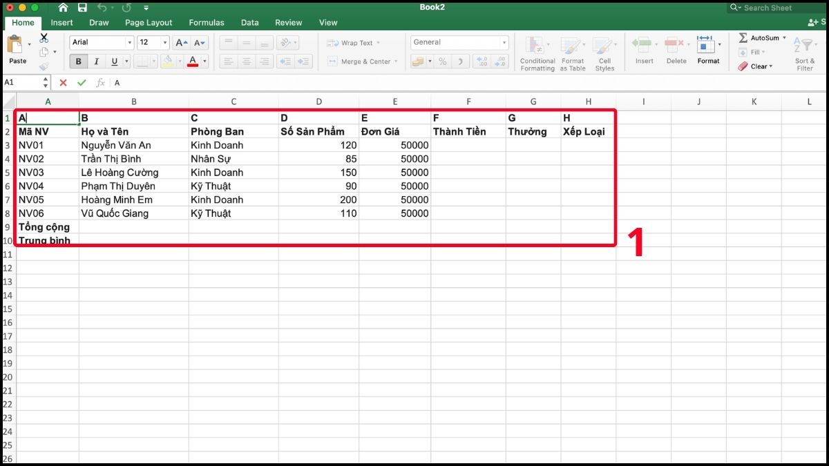Apply the yellow fill color

pos(167,61)
